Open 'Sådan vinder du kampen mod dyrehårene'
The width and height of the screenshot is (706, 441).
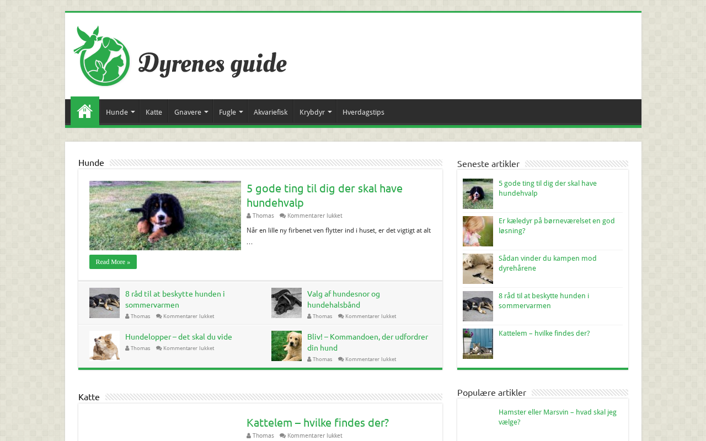547,263
